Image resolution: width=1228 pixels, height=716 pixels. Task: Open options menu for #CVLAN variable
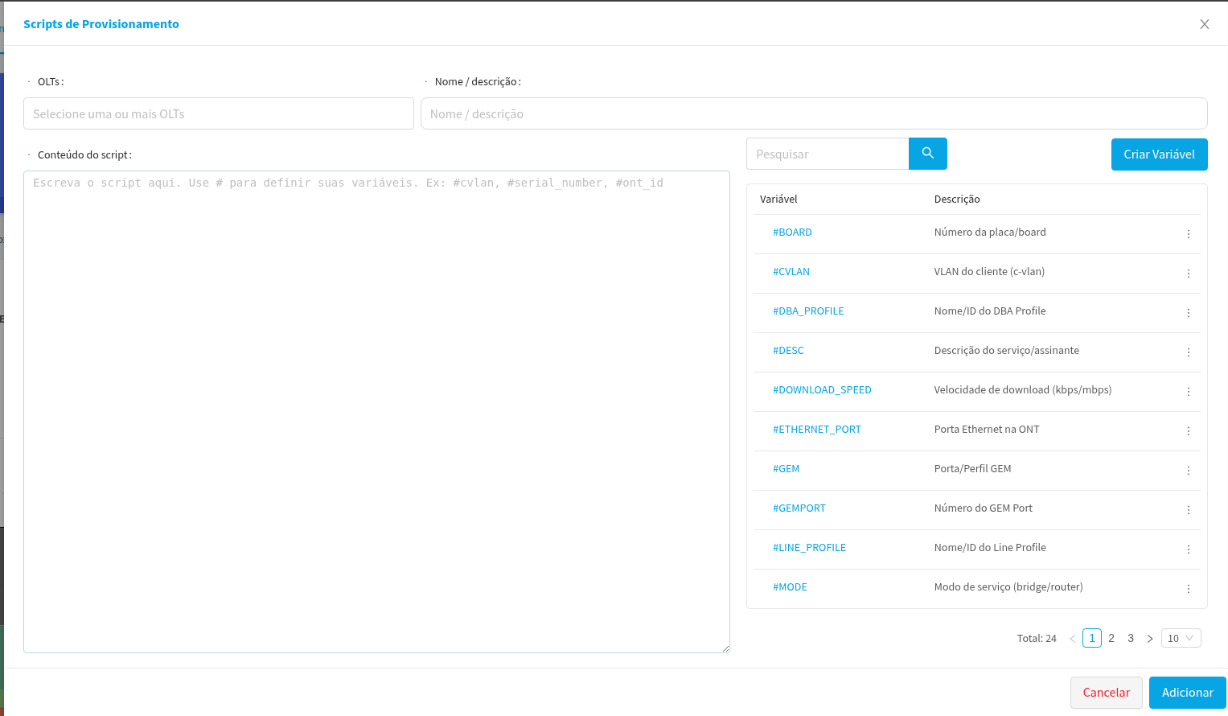pyautogui.click(x=1188, y=273)
